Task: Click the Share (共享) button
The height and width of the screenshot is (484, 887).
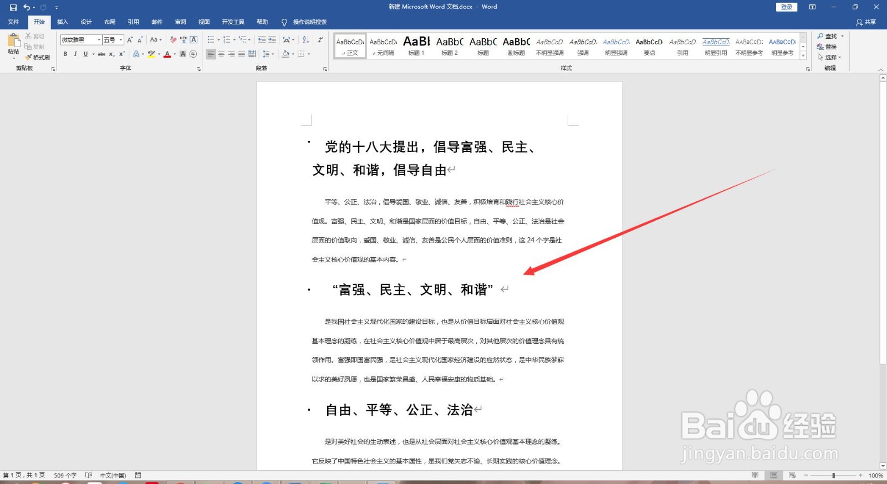Action: click(x=866, y=22)
